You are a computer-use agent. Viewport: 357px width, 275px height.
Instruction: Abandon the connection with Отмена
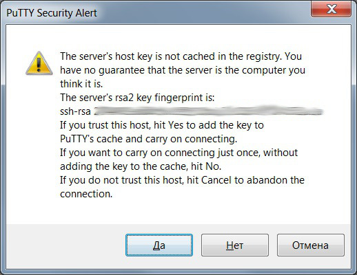(311, 245)
